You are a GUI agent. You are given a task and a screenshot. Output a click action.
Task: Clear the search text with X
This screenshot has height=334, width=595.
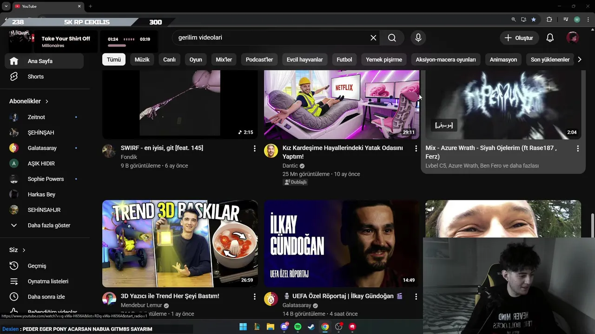[x=373, y=38]
